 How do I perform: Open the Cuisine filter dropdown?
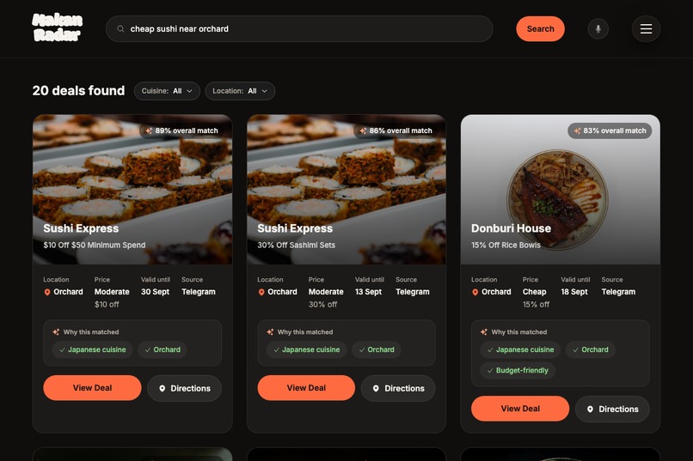click(x=167, y=91)
